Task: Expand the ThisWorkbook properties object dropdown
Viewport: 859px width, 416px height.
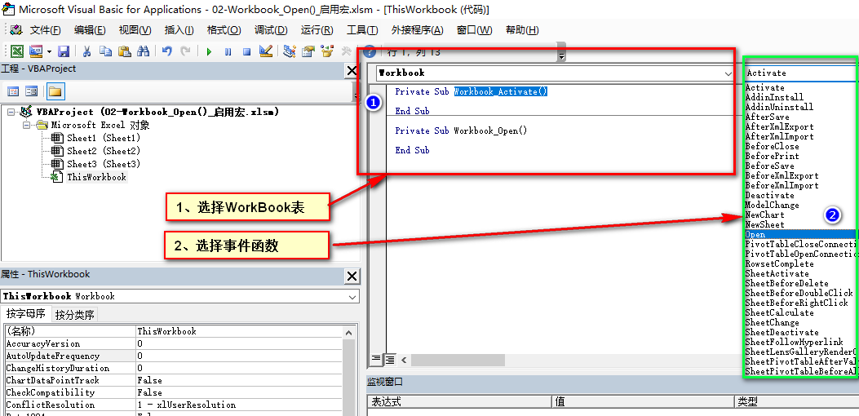Action: [352, 296]
